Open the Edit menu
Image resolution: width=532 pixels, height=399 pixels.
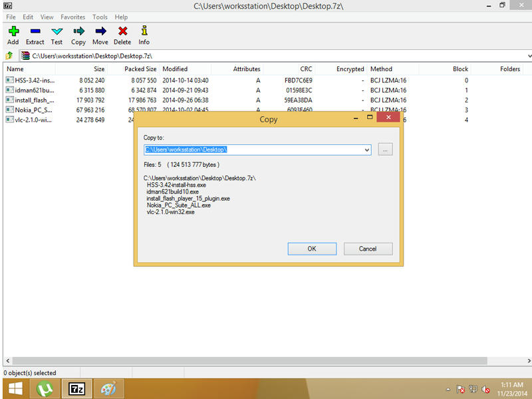click(x=28, y=17)
